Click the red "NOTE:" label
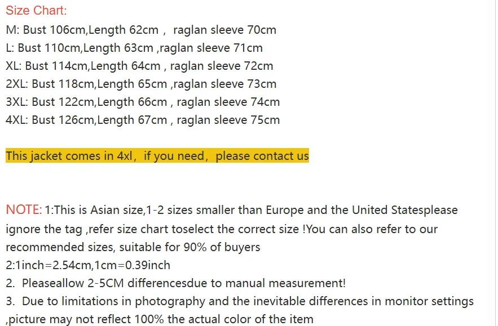Viewport: 498px width, 326px height. click(24, 211)
